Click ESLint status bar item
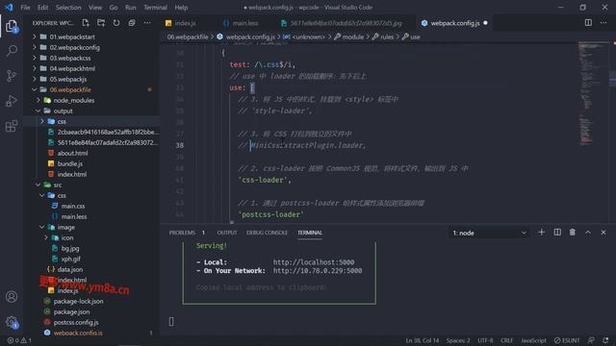Viewport: 616px width, 346px height. (x=567, y=340)
